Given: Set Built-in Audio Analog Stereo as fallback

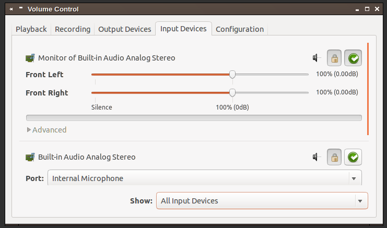Looking at the screenshot, I should click(353, 157).
